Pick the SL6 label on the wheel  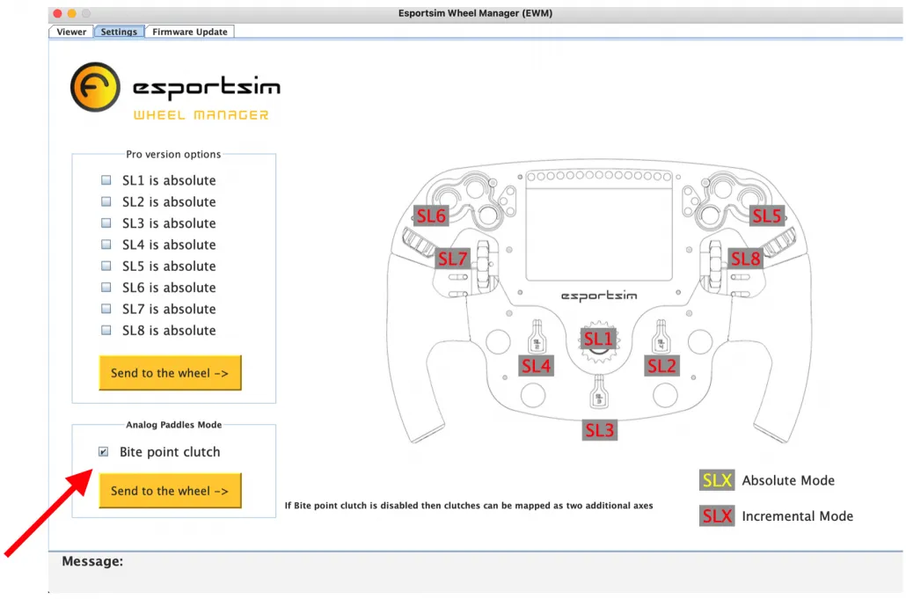(432, 216)
